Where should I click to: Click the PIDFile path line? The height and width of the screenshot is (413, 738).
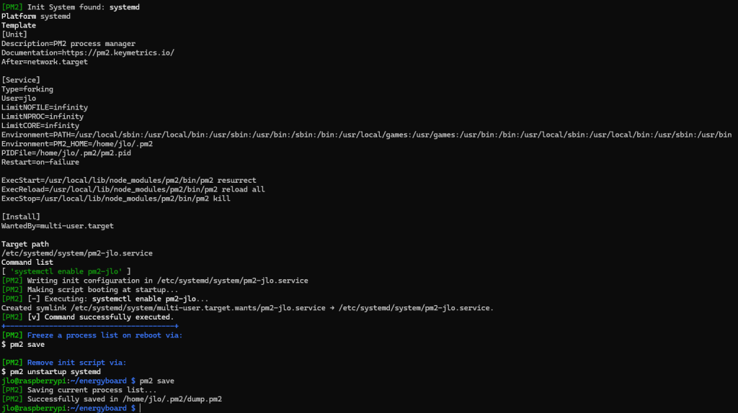coord(66,153)
